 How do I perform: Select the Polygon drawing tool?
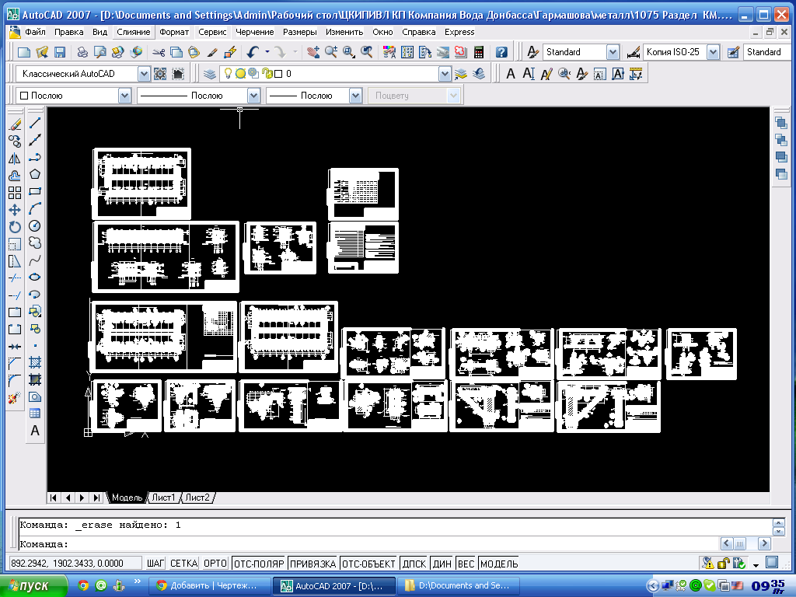coord(34,174)
